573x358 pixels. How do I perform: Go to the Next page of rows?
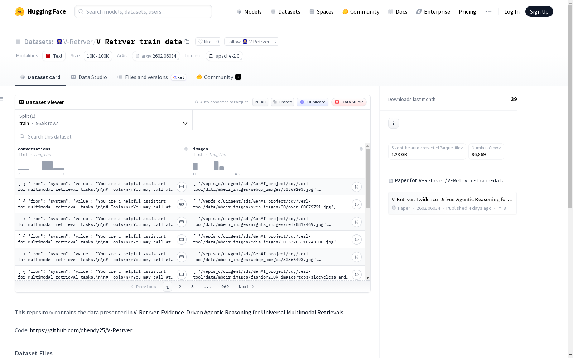(x=247, y=287)
